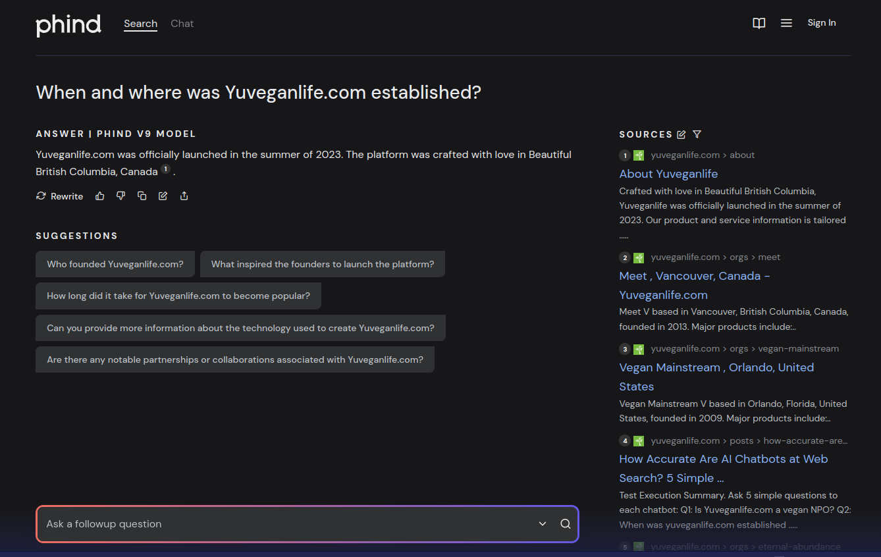The height and width of the screenshot is (557, 881).
Task: Open Vegan Mainstream , Orlando source link
Action: coord(716,377)
